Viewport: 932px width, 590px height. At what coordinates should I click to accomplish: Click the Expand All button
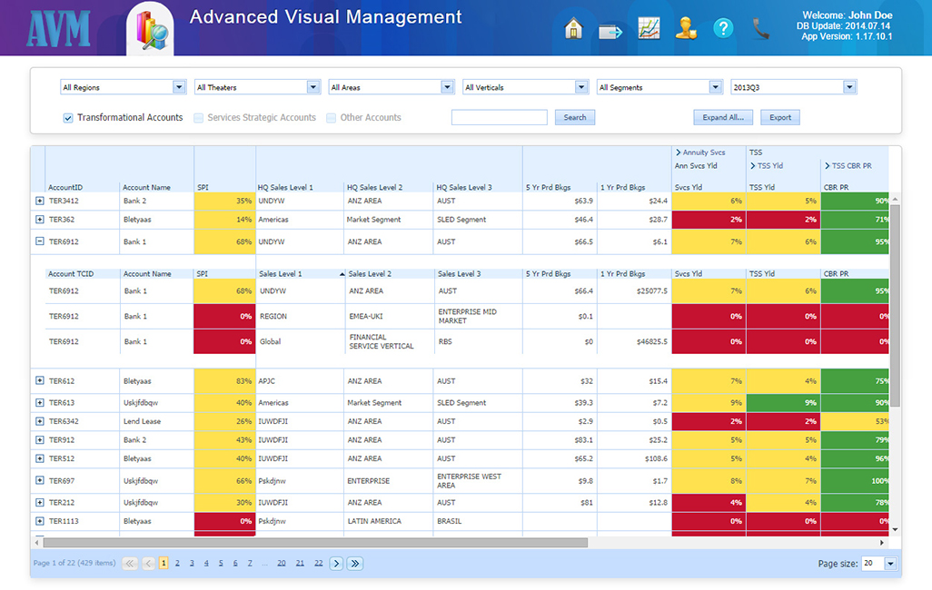[723, 117]
